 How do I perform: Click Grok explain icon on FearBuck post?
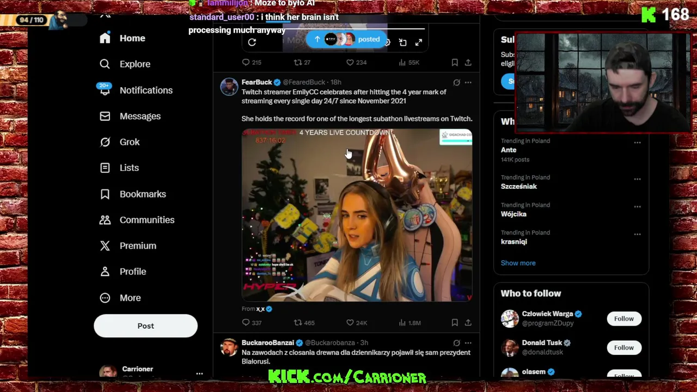pyautogui.click(x=456, y=82)
